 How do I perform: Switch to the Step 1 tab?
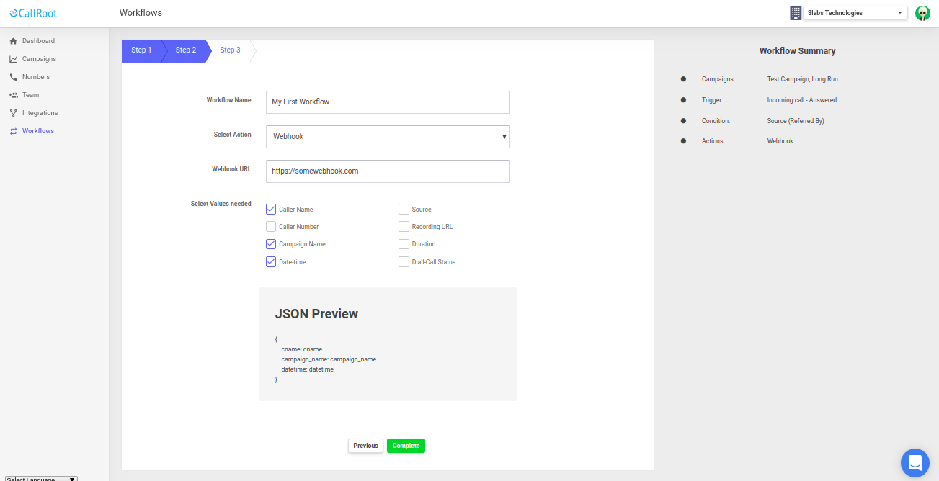(141, 50)
